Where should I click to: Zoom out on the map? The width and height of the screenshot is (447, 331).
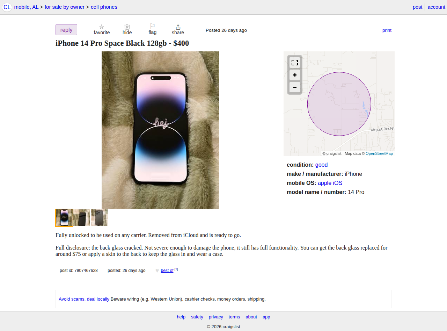(295, 87)
